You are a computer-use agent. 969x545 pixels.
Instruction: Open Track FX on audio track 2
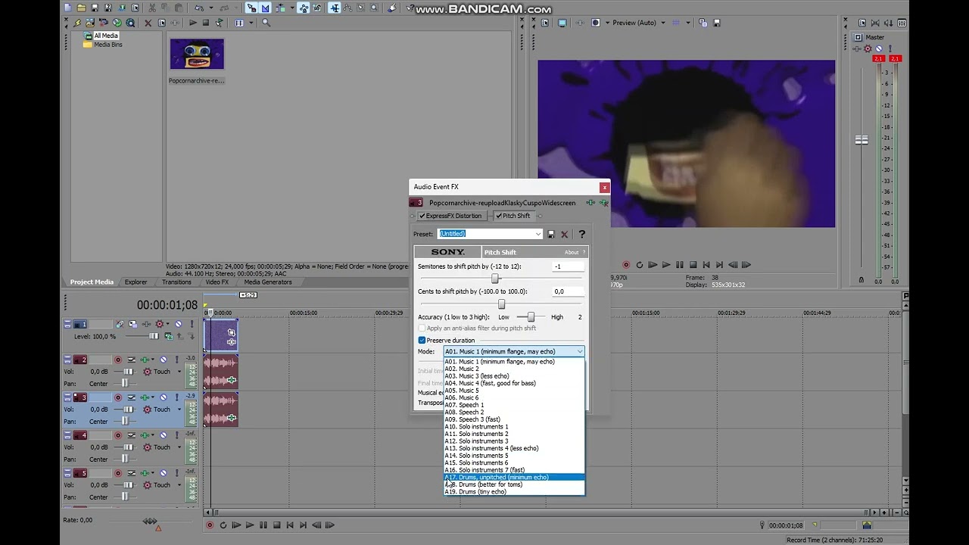pyautogui.click(x=145, y=360)
